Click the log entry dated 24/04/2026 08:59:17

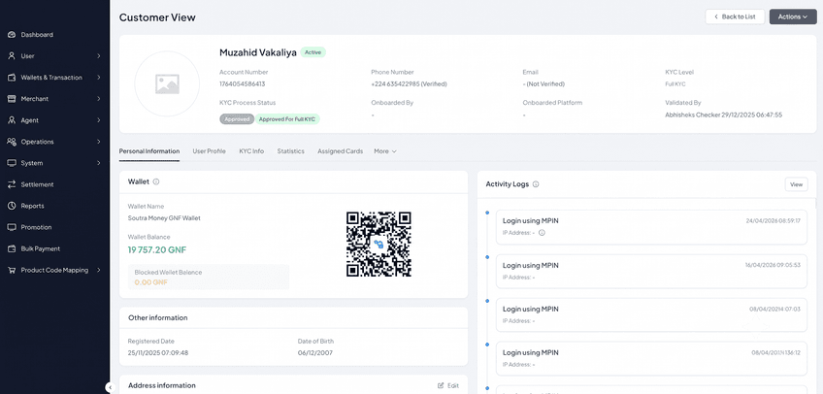click(651, 227)
